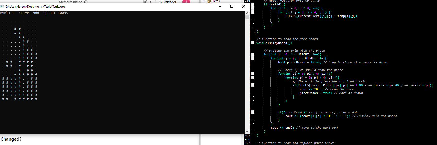Click the console scrollbar up arrow
Screen dimensions: 437x145
click(247, 13)
